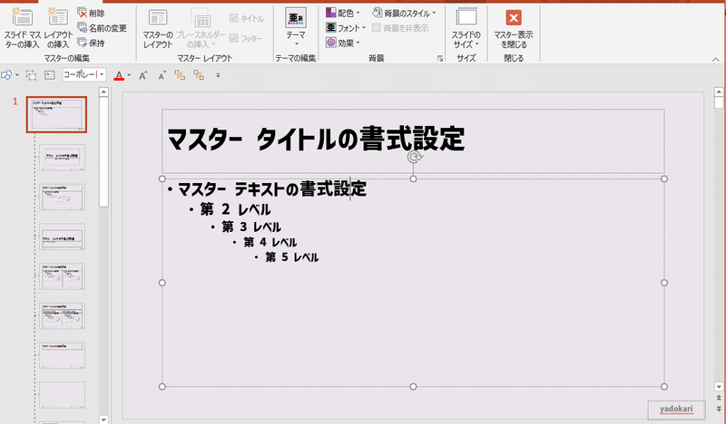Select the fifth layout thumbnail

62,276
